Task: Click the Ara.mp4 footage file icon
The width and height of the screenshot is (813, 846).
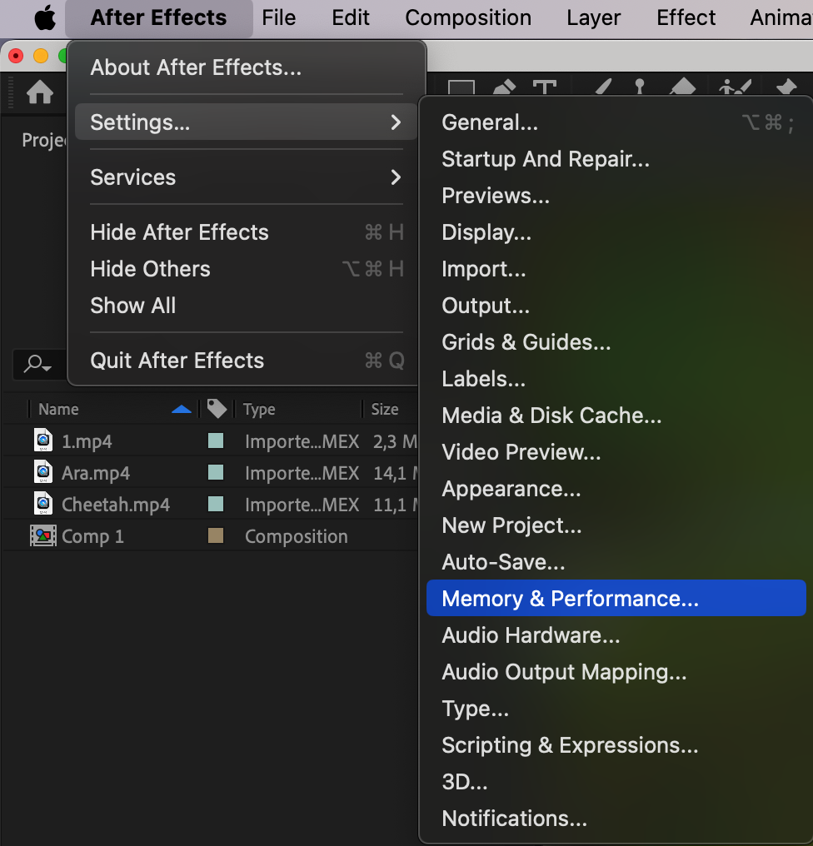Action: click(43, 473)
